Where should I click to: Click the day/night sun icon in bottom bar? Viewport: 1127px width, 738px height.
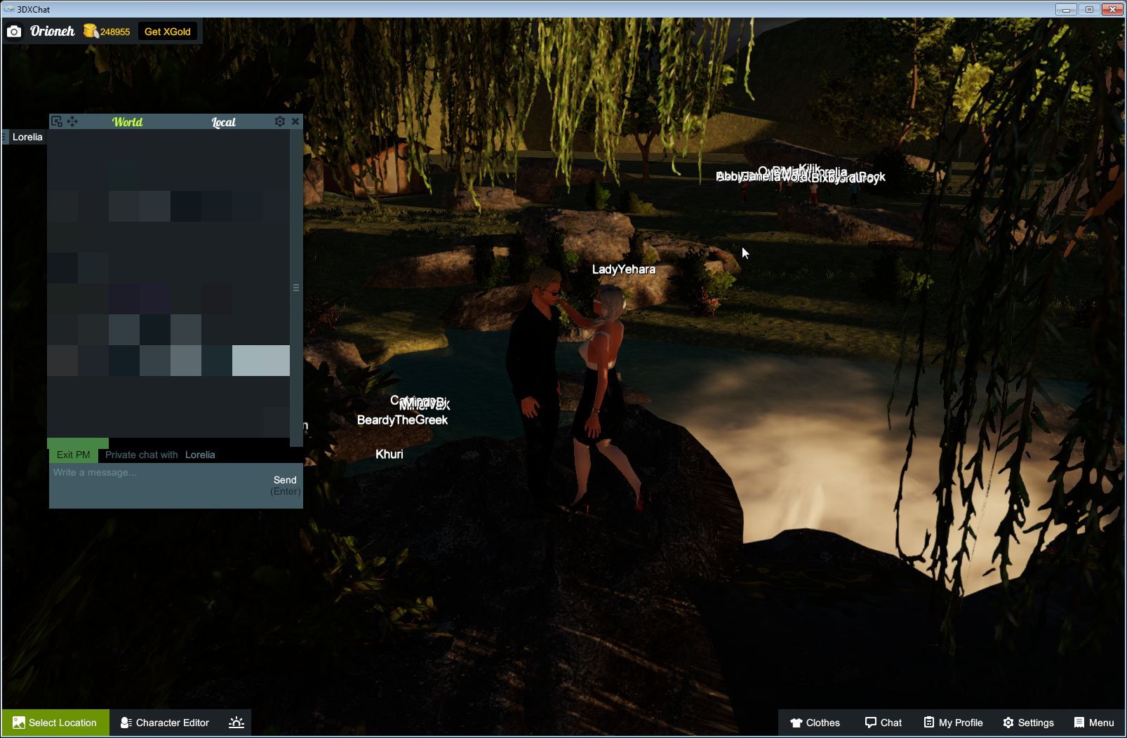coord(237,722)
